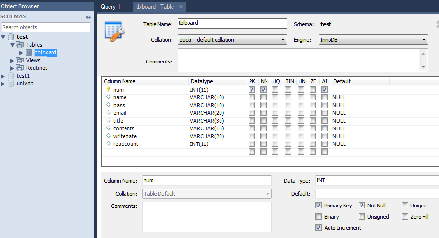Click the primary key icon of num column
439x238 pixels.
(x=109, y=89)
